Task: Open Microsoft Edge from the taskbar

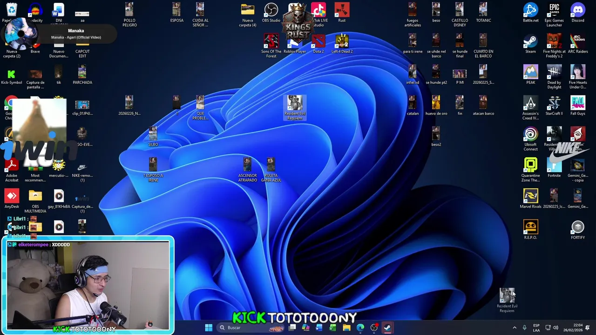Action: [x=360, y=328]
